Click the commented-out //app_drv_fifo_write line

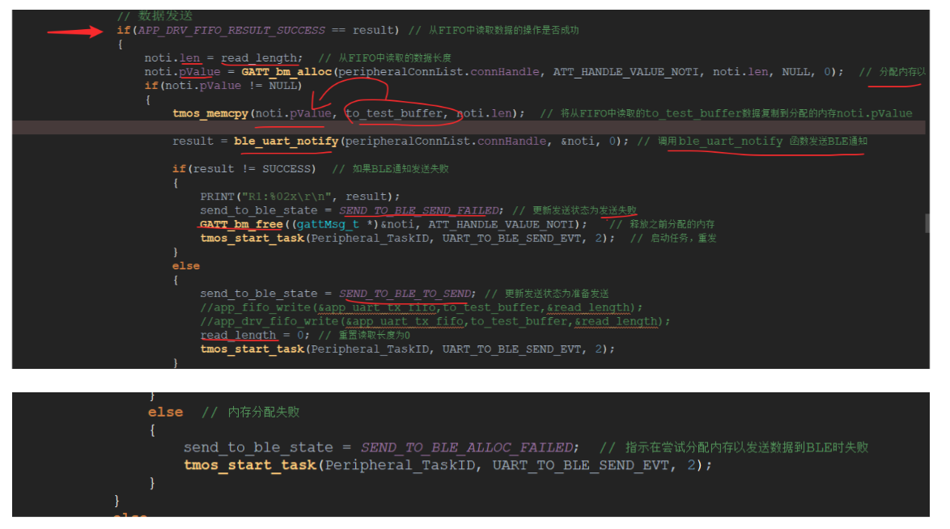(435, 322)
